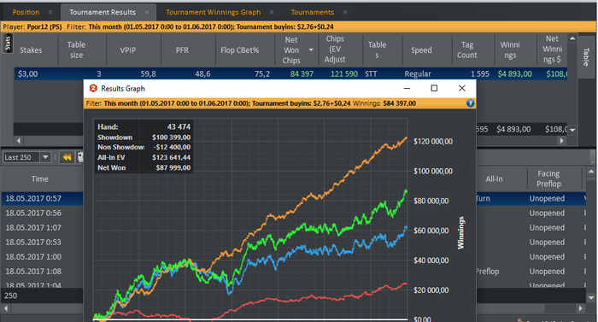Open the Tournaments tab
598x322 pixels.
pyautogui.click(x=312, y=12)
